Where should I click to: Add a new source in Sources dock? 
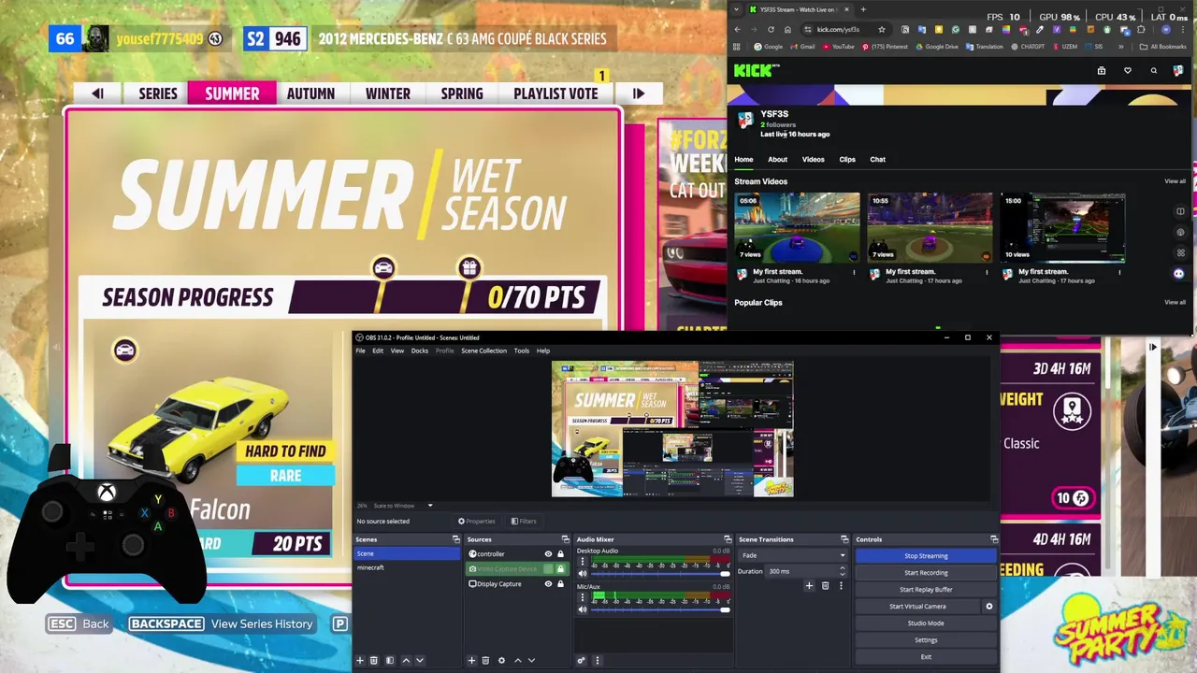pyautogui.click(x=471, y=661)
